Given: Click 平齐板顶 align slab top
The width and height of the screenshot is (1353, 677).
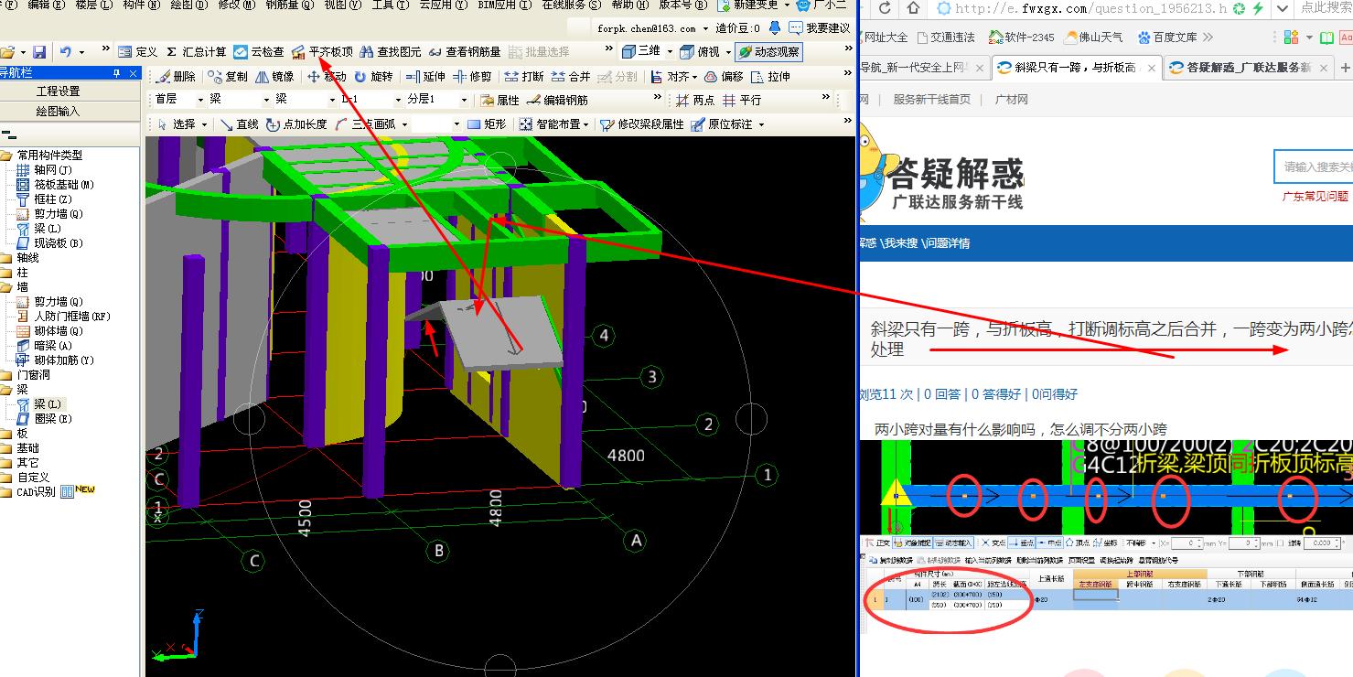Looking at the screenshot, I should click(322, 52).
